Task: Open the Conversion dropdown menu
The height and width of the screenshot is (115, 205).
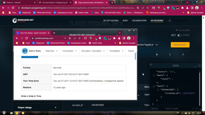Action: (x=70, y=51)
